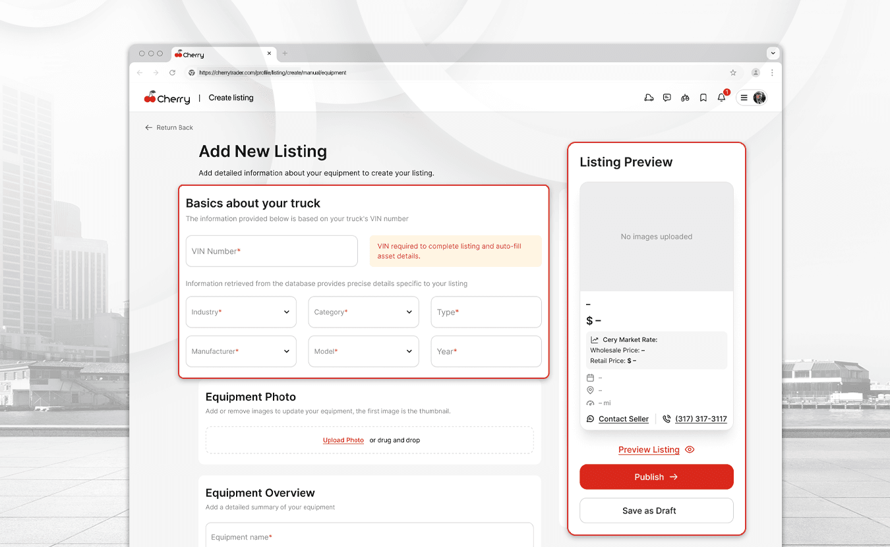Reload the page in the browser
Image resolution: width=890 pixels, height=547 pixels.
173,72
